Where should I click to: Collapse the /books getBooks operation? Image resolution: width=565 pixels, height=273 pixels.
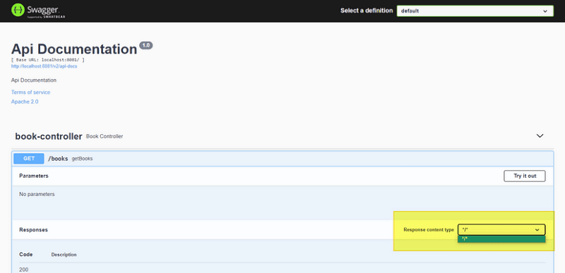click(x=283, y=159)
